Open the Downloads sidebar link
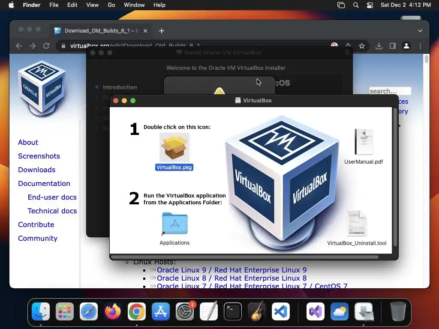Screen dimensions: 439x329 point(37,170)
